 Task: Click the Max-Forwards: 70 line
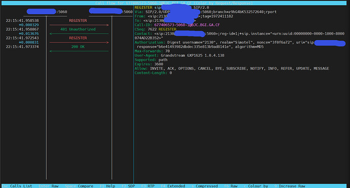(152, 51)
